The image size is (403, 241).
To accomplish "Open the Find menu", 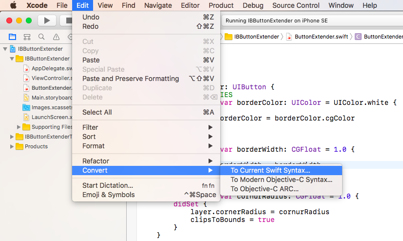I will tap(129, 5).
